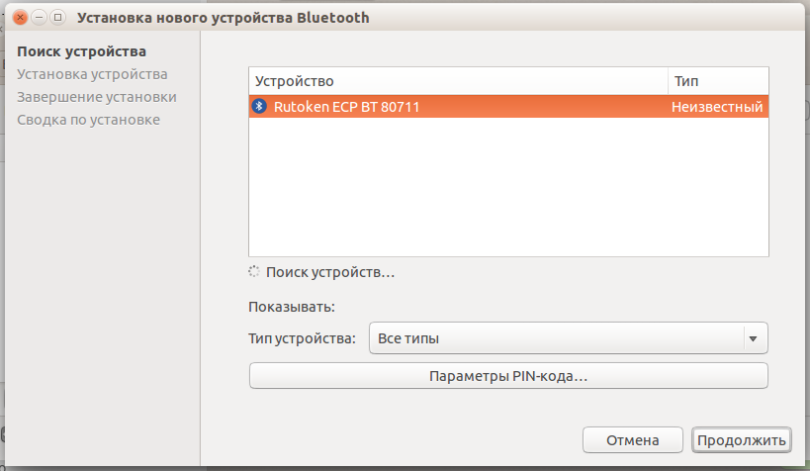Sort by the Устройство column header
Image resolution: width=810 pixels, height=471 pixels.
(457, 80)
